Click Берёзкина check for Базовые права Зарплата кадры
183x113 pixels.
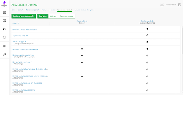(x=147, y=49)
